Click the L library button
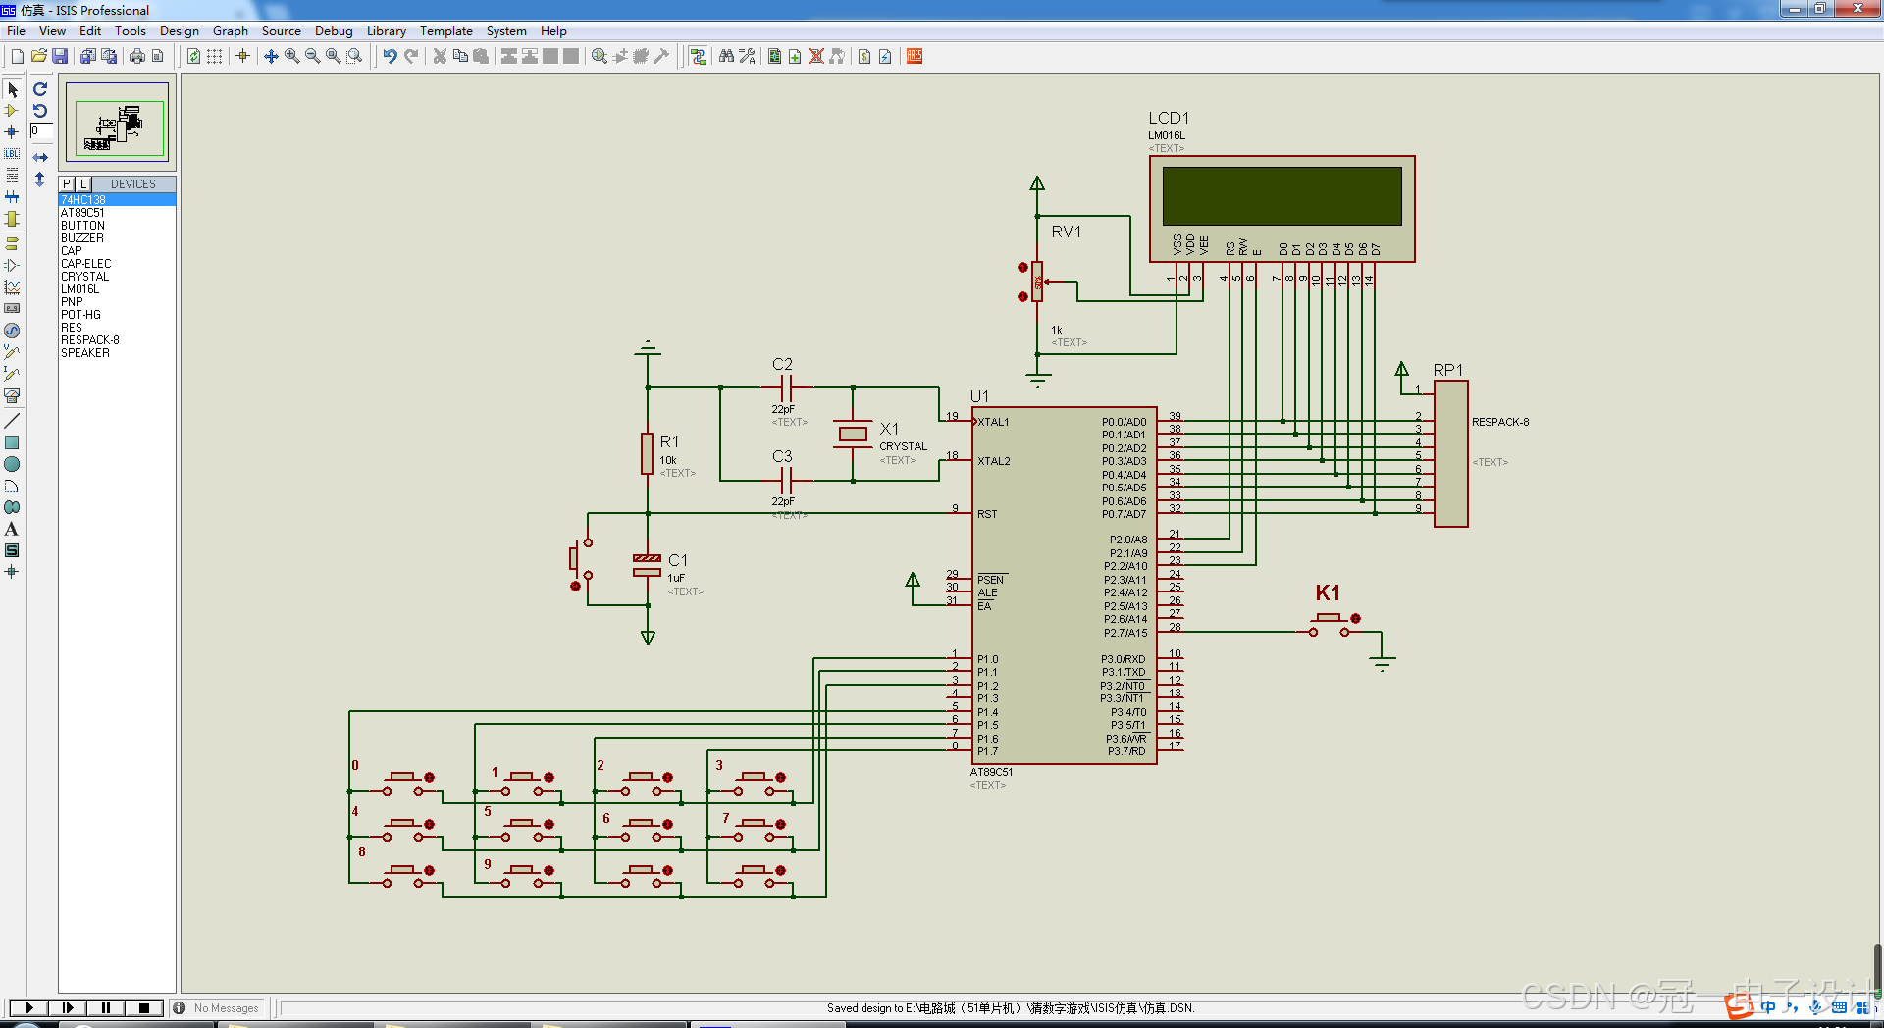 [83, 184]
